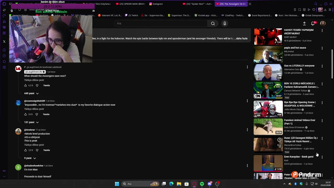This screenshot has height=188, width=334.
Task: Translate pinned comment via 'Türkçe diline çevir'
Action: [34, 80]
